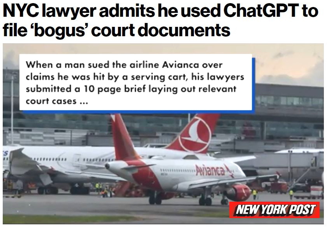This screenshot has width=327, height=227.
Task: Click the white caption text box
Action: click(x=136, y=82)
